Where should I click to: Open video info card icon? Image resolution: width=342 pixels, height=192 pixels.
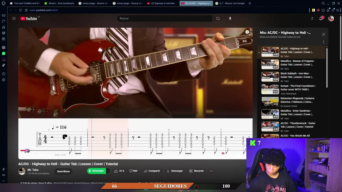tap(247, 32)
